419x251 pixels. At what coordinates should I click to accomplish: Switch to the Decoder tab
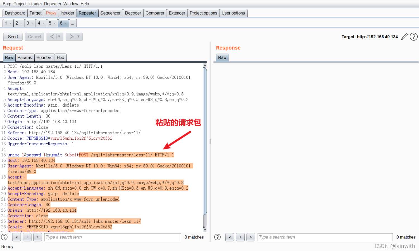click(x=133, y=13)
